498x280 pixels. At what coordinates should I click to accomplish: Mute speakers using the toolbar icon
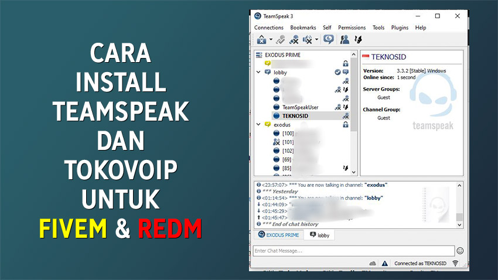click(307, 40)
